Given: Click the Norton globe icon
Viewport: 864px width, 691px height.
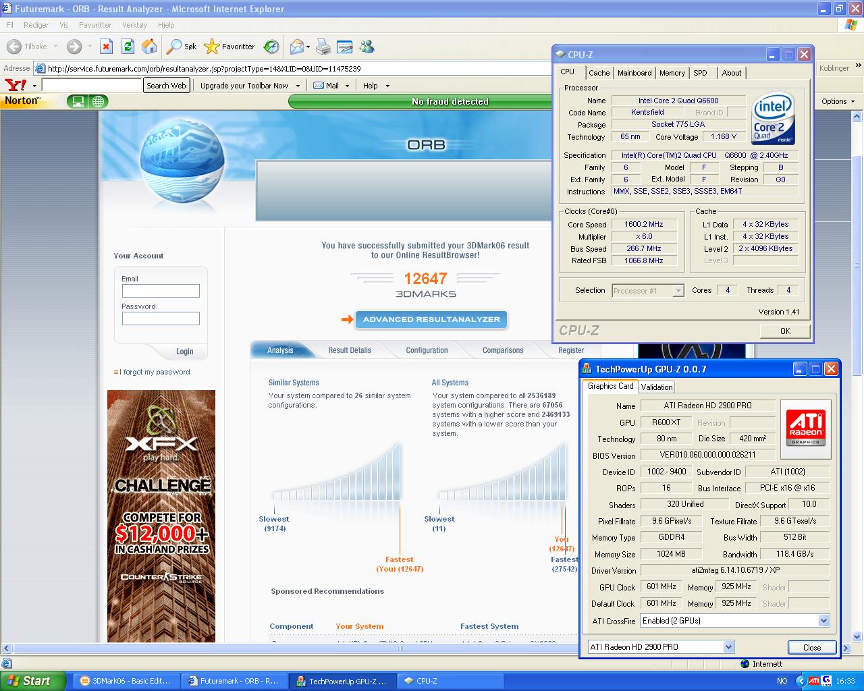Looking at the screenshot, I should pyautogui.click(x=99, y=101).
